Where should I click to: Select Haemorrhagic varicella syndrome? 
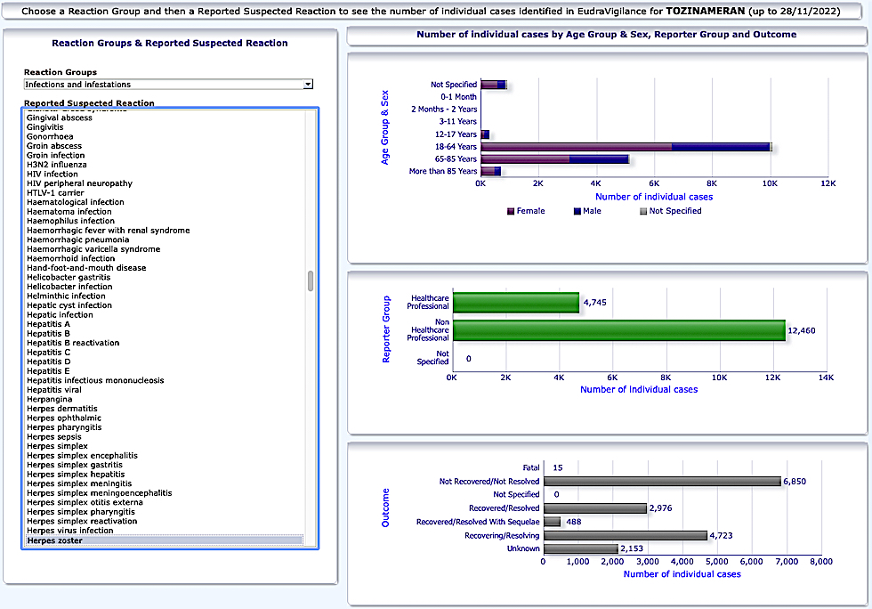click(93, 248)
